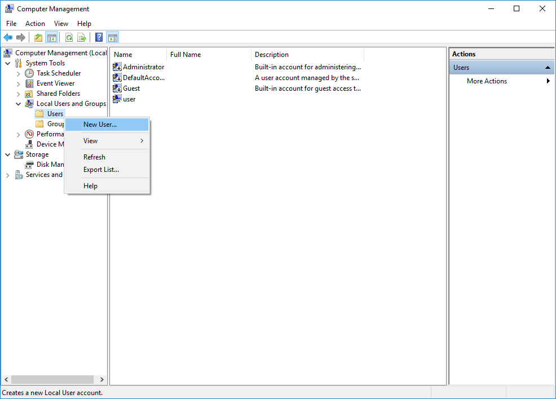Image resolution: width=556 pixels, height=399 pixels.
Task: Choose New User... from context menu
Action: (107, 125)
